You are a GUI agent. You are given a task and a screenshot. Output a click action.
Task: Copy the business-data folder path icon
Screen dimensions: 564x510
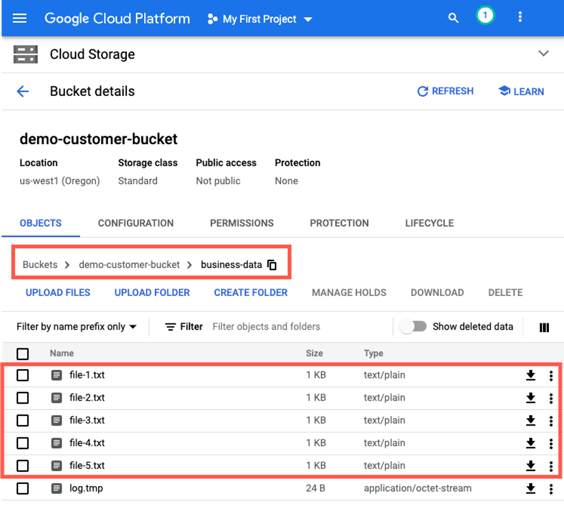271,265
